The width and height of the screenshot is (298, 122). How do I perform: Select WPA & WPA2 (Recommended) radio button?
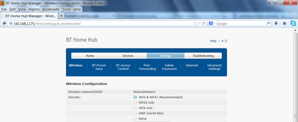(x=135, y=97)
